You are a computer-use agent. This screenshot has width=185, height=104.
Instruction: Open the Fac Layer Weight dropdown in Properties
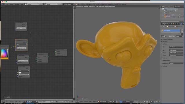pyautogui.click(x=176, y=50)
